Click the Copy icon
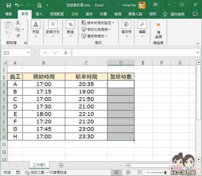The image size is (202, 176). pyautogui.click(x=18, y=29)
